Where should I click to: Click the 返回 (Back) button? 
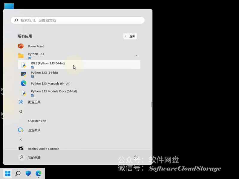click(130, 36)
